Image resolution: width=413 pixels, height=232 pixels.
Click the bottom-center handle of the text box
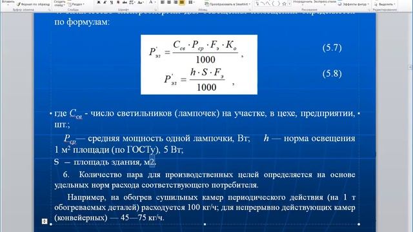tap(205, 224)
